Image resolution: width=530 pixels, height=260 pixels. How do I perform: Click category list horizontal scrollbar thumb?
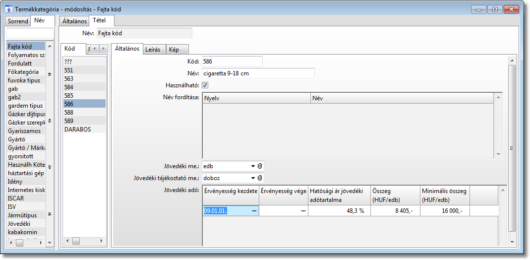coord(20,243)
